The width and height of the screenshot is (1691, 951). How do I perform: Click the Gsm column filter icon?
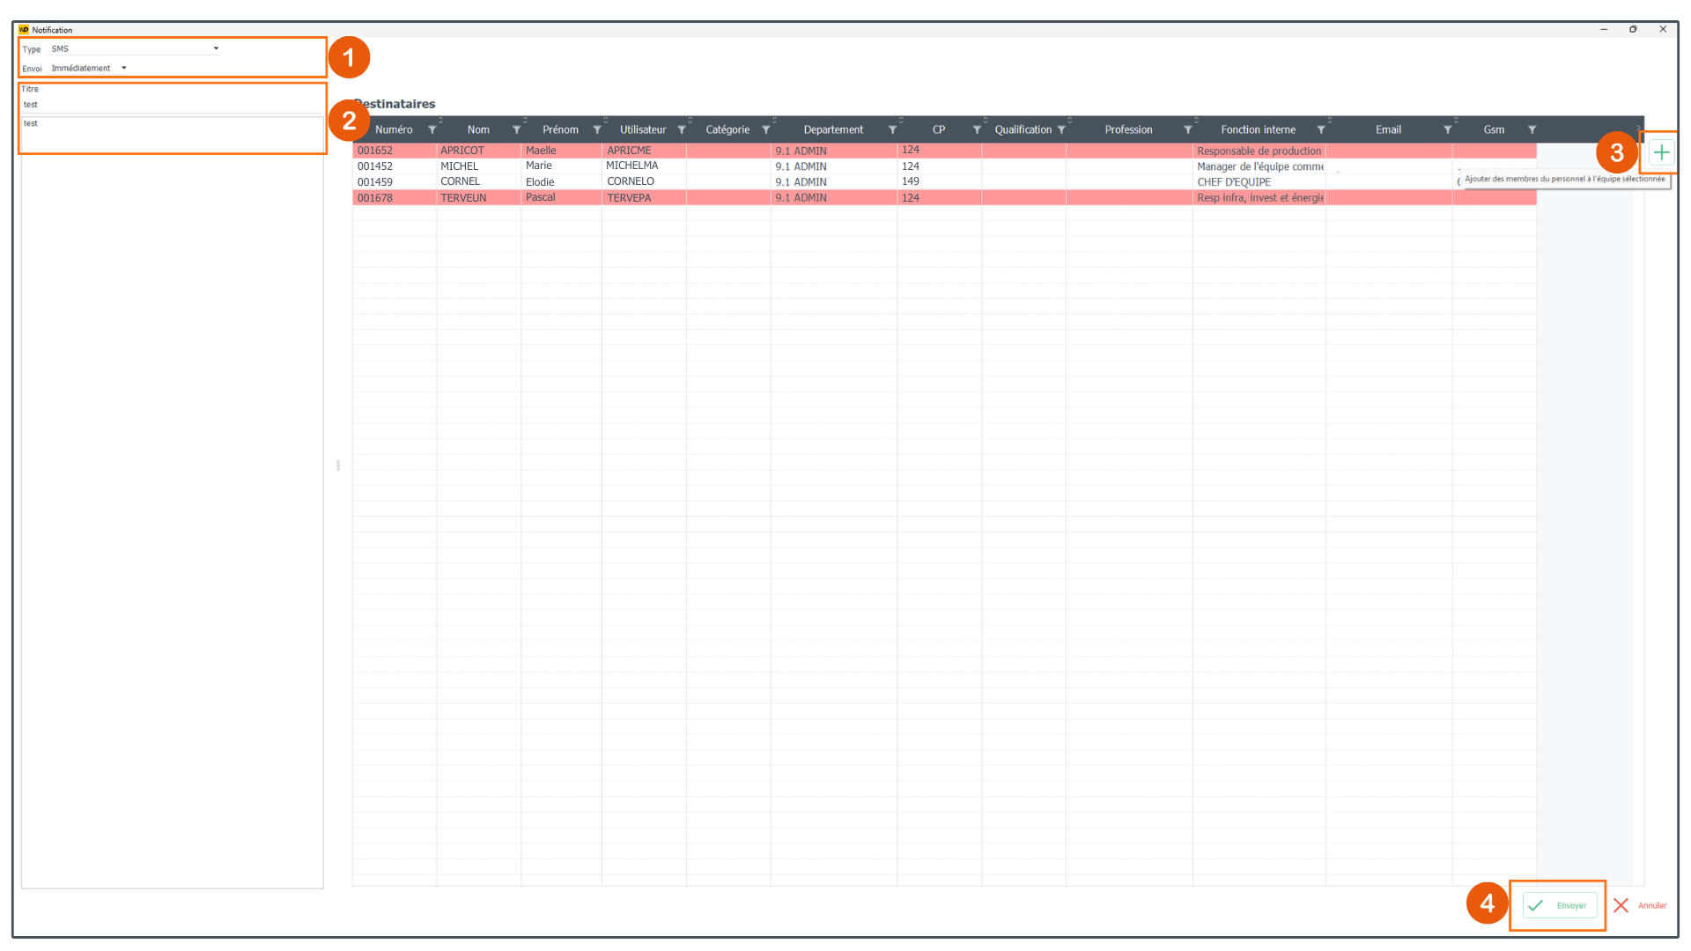tap(1532, 130)
